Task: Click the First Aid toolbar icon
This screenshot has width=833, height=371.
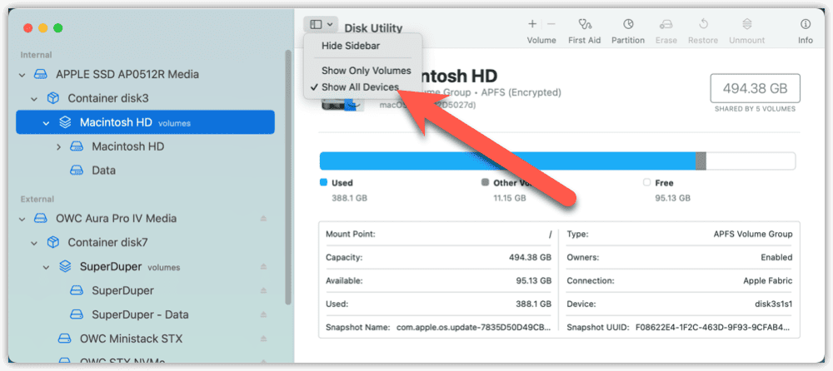Action: (x=584, y=25)
